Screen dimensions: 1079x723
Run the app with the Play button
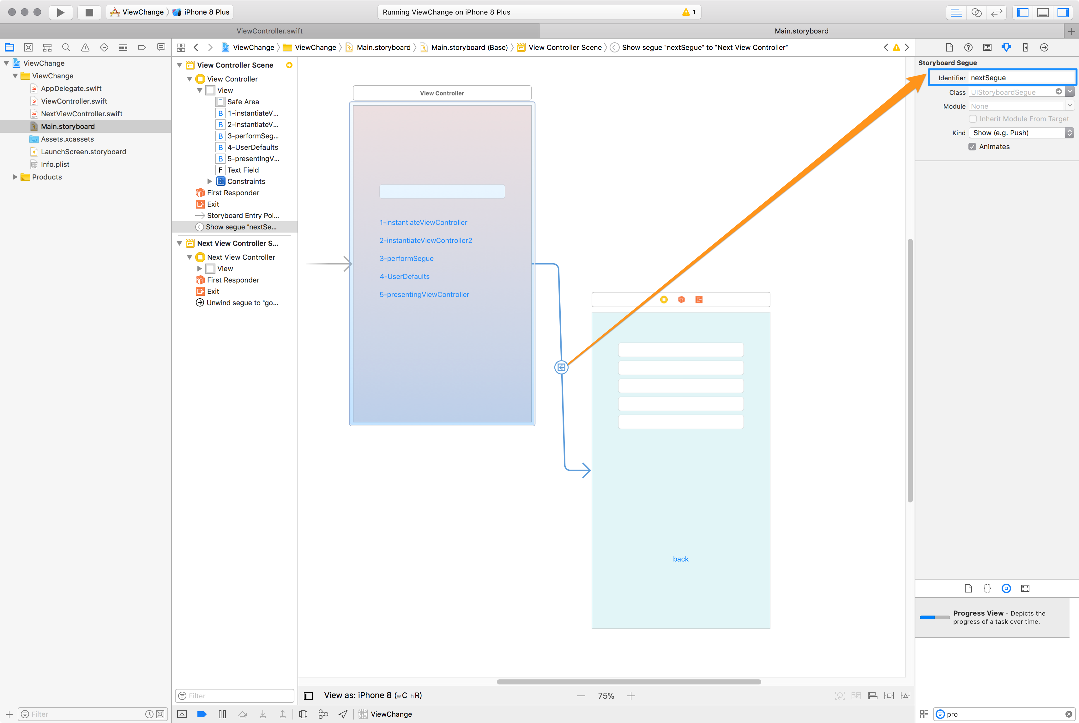[60, 12]
